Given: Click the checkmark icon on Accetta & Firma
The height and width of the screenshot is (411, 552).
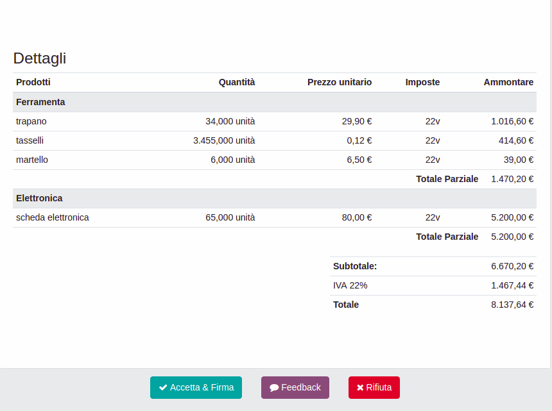Looking at the screenshot, I should (163, 387).
